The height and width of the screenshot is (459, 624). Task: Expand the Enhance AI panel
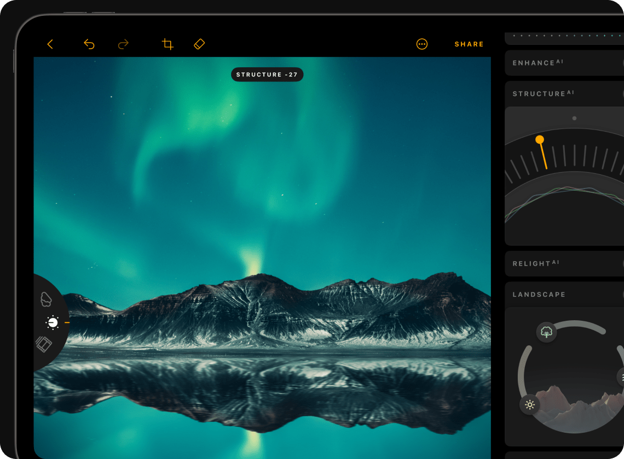coord(564,63)
